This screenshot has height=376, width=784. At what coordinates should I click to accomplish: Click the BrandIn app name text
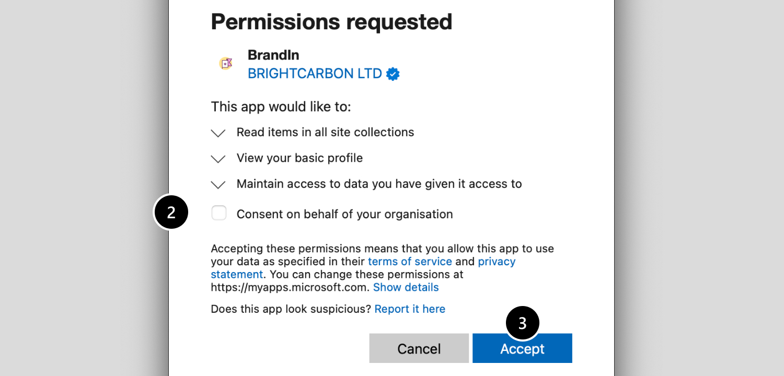[x=273, y=55]
